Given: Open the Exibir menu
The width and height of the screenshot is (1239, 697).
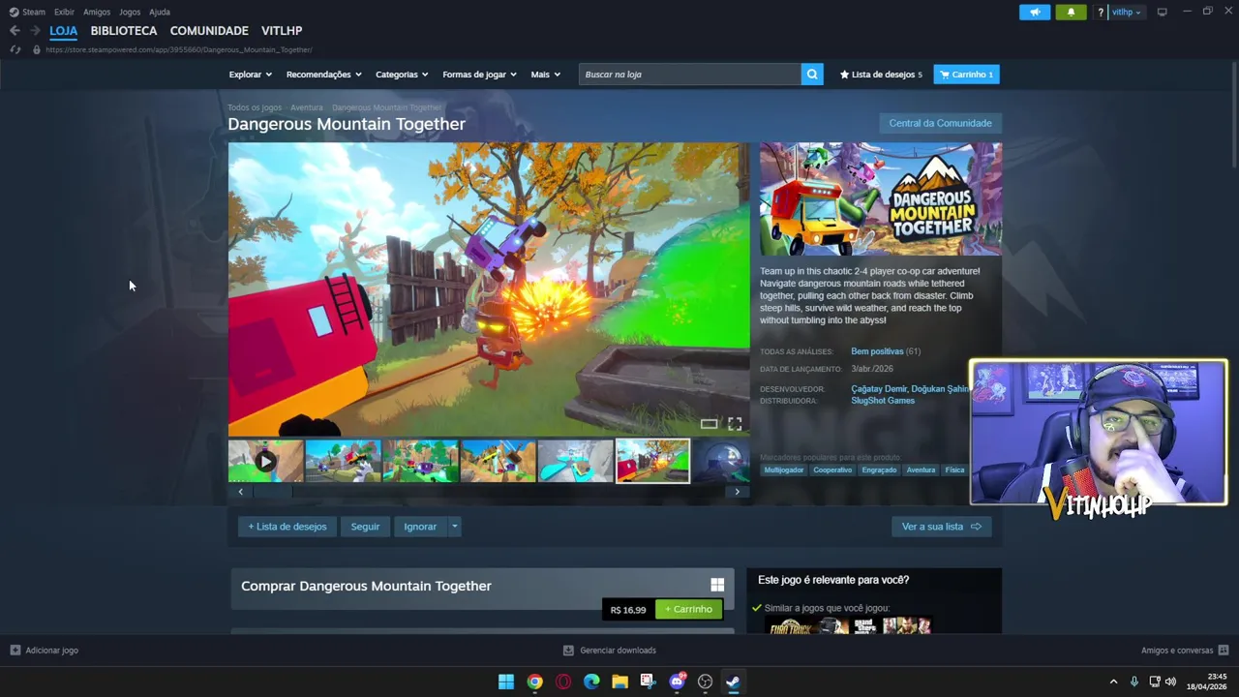Looking at the screenshot, I should 64,12.
